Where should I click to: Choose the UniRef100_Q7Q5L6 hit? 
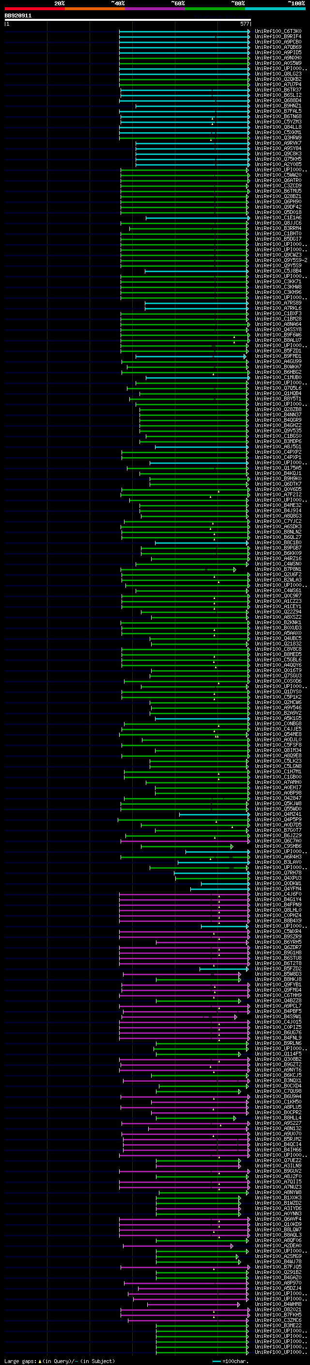(x=278, y=388)
